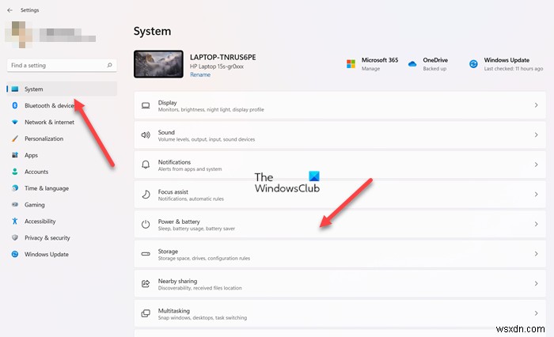The height and width of the screenshot is (337, 554).
Task: Click the Nearby sharing share icon
Action: coord(146,283)
